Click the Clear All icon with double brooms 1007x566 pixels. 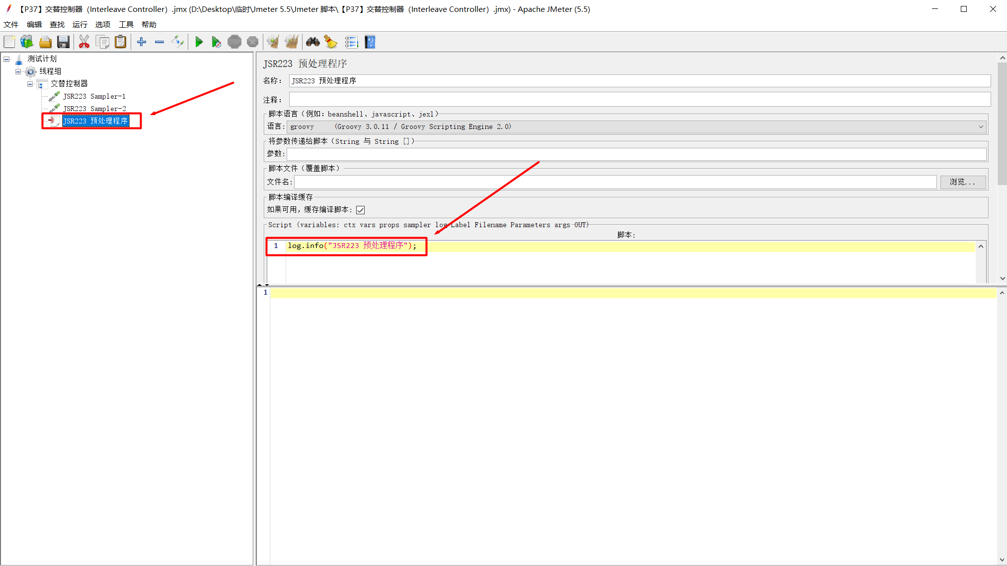pos(291,42)
